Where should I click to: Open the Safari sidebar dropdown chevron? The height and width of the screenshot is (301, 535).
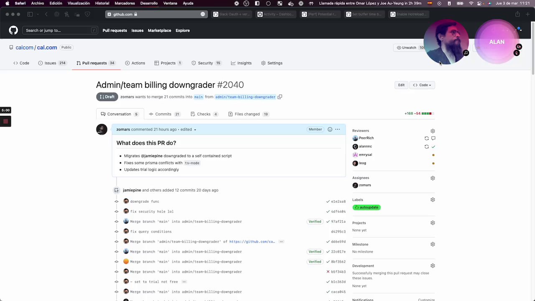(x=37, y=14)
